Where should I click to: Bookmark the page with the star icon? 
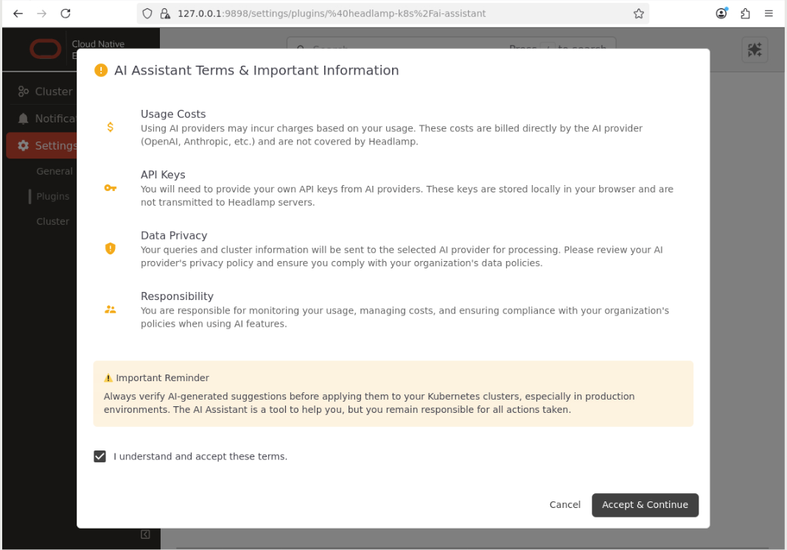pos(638,13)
